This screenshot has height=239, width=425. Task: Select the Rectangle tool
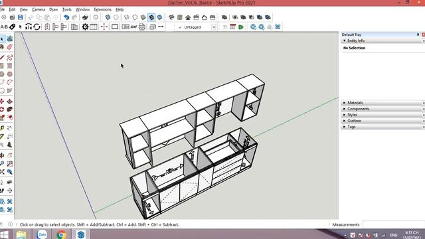[2, 66]
